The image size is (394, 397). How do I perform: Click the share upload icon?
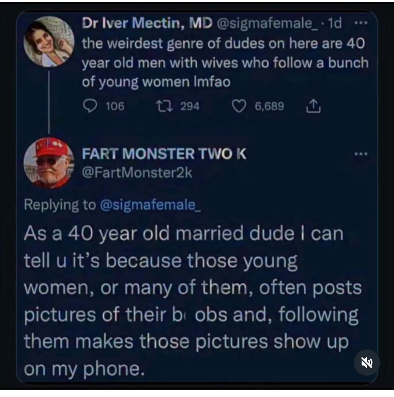pyautogui.click(x=313, y=106)
